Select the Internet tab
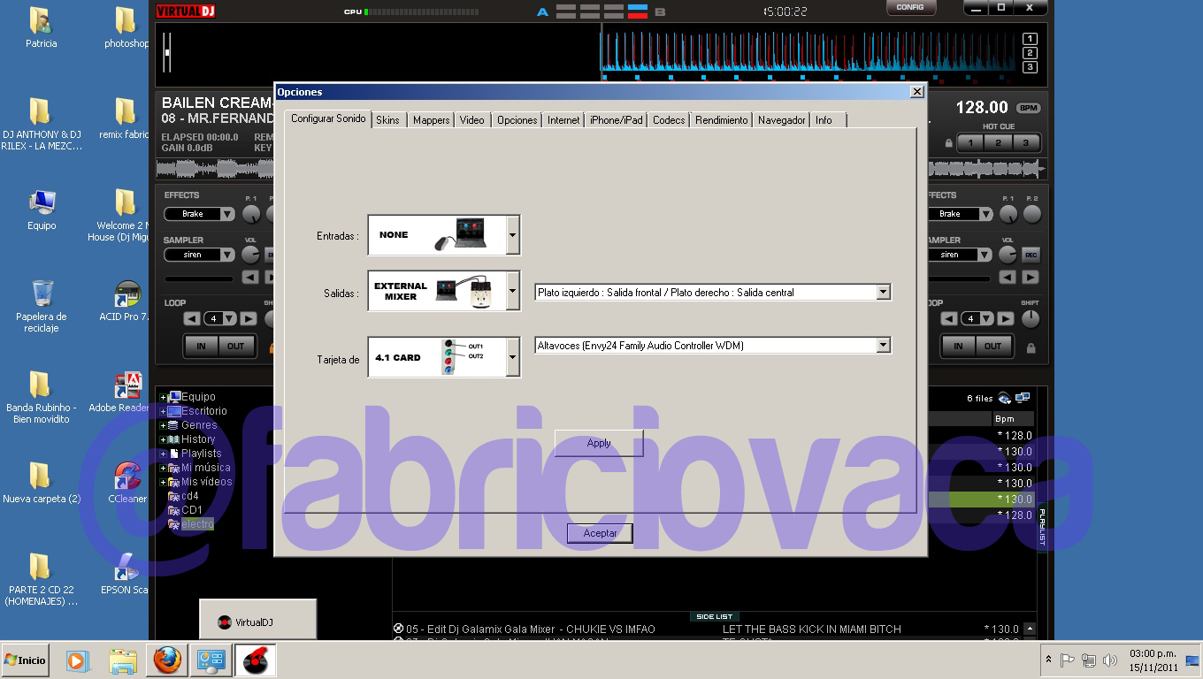 coord(563,120)
